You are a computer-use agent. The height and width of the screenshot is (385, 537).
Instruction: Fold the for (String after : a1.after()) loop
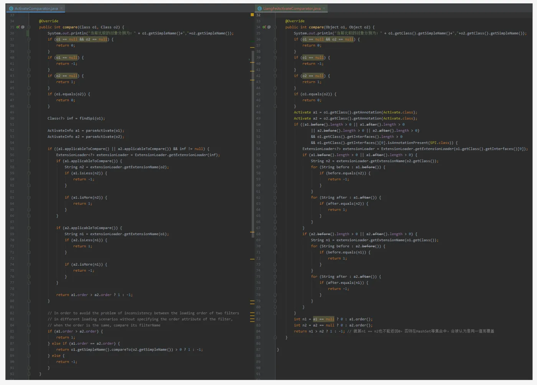point(275,197)
